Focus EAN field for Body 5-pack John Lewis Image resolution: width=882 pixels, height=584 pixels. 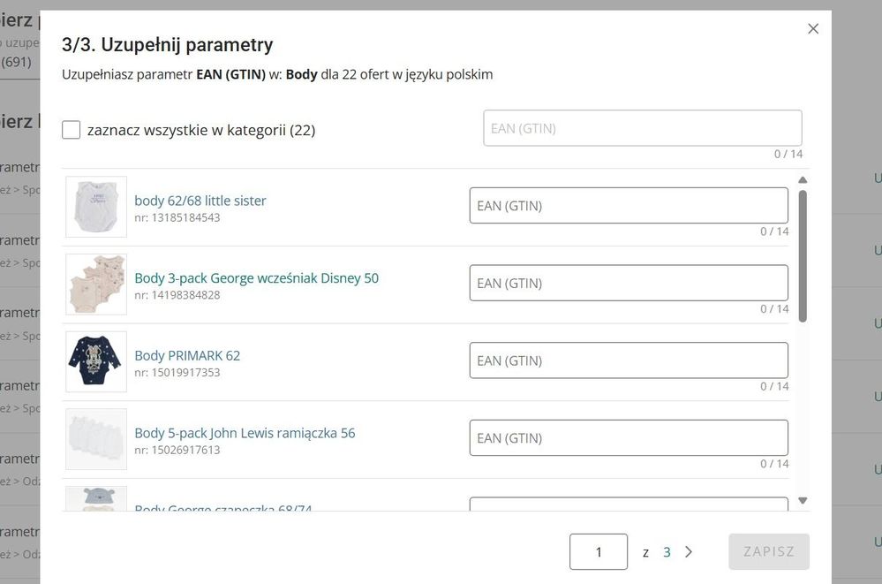click(628, 438)
